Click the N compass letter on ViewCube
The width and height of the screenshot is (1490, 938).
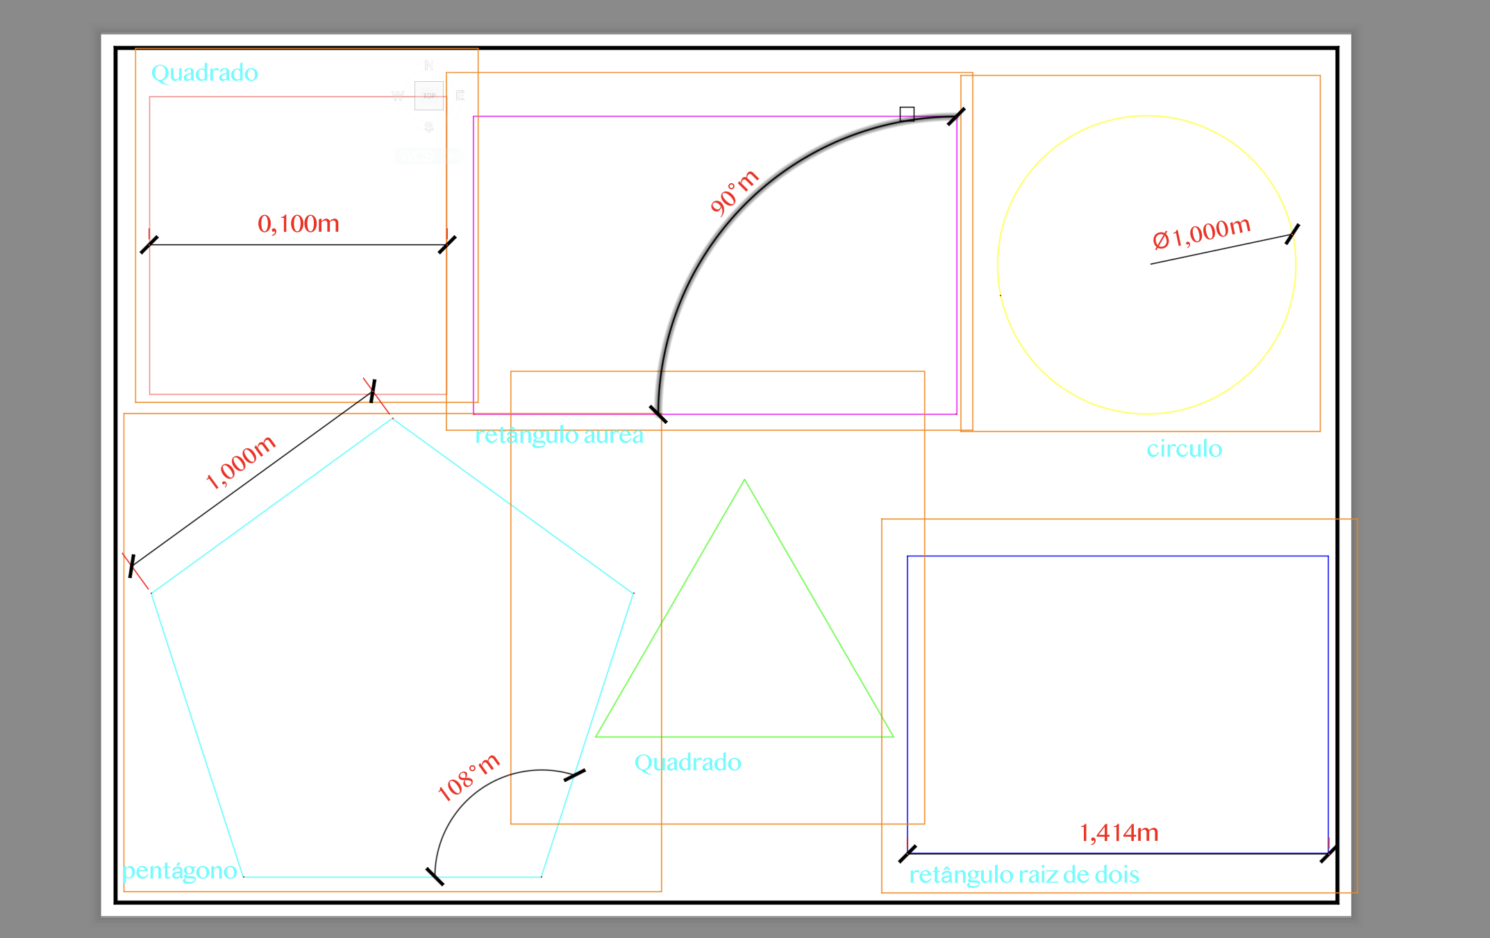pos(429,65)
